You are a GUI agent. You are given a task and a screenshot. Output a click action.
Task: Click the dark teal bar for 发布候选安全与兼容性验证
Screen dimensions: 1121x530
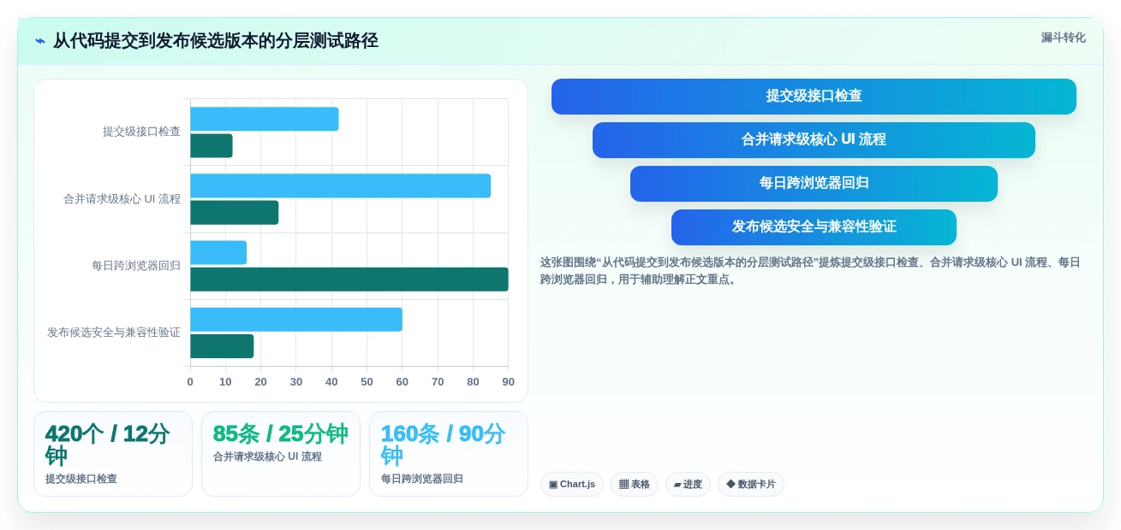click(x=222, y=346)
